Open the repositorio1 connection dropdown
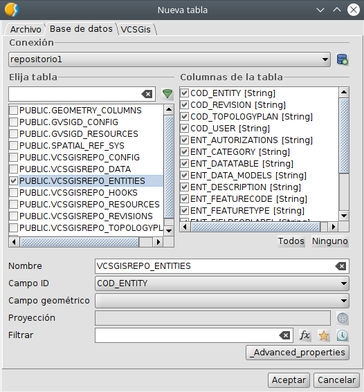Image resolution: width=364 pixels, height=392 pixels. (x=170, y=59)
